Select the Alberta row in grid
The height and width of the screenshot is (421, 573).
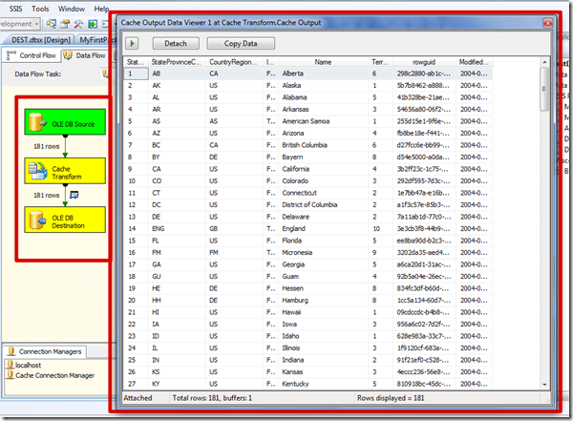(325, 74)
